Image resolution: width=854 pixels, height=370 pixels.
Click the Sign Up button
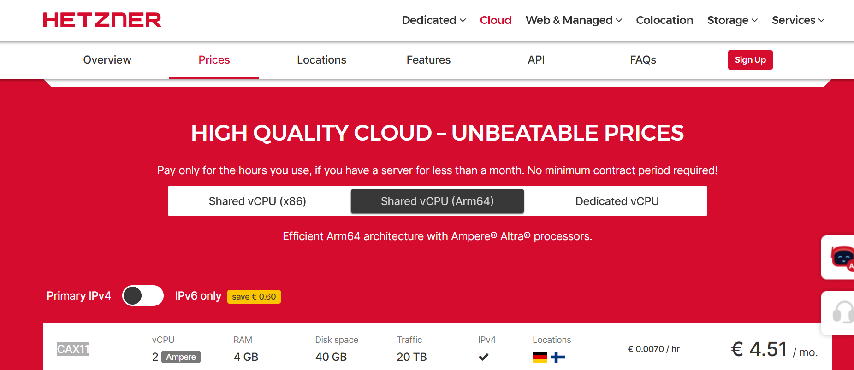pos(750,60)
